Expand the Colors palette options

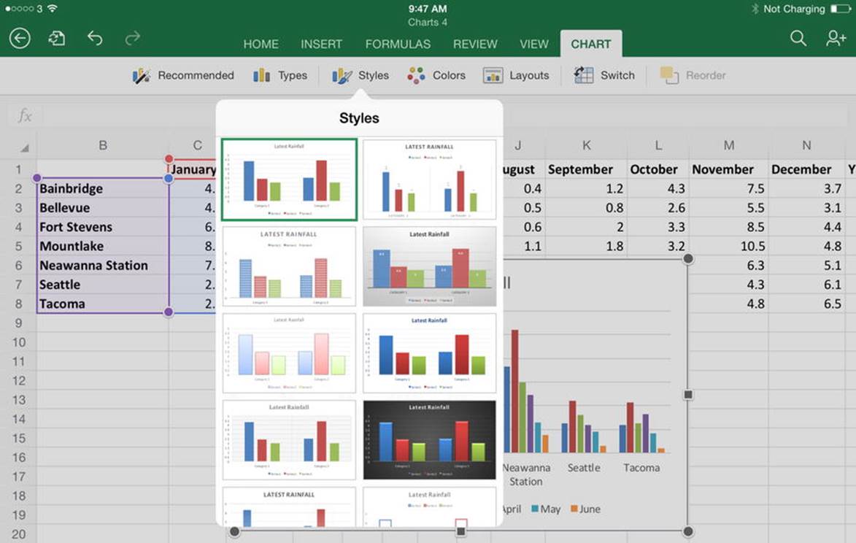[436, 75]
